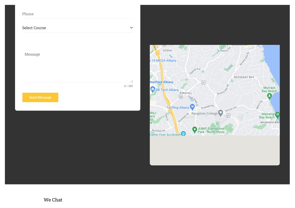Click the Mairangi Bay Beach text label
This screenshot has height=208, width=295.
[x=267, y=116]
